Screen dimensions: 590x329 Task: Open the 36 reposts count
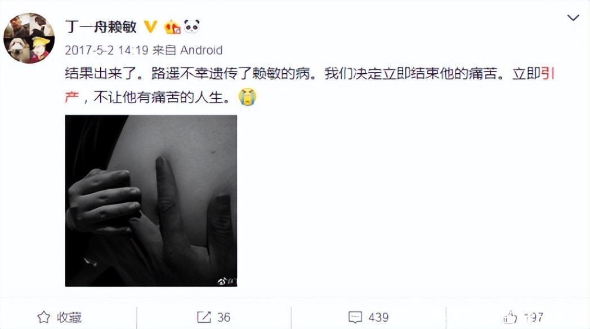[224, 317]
